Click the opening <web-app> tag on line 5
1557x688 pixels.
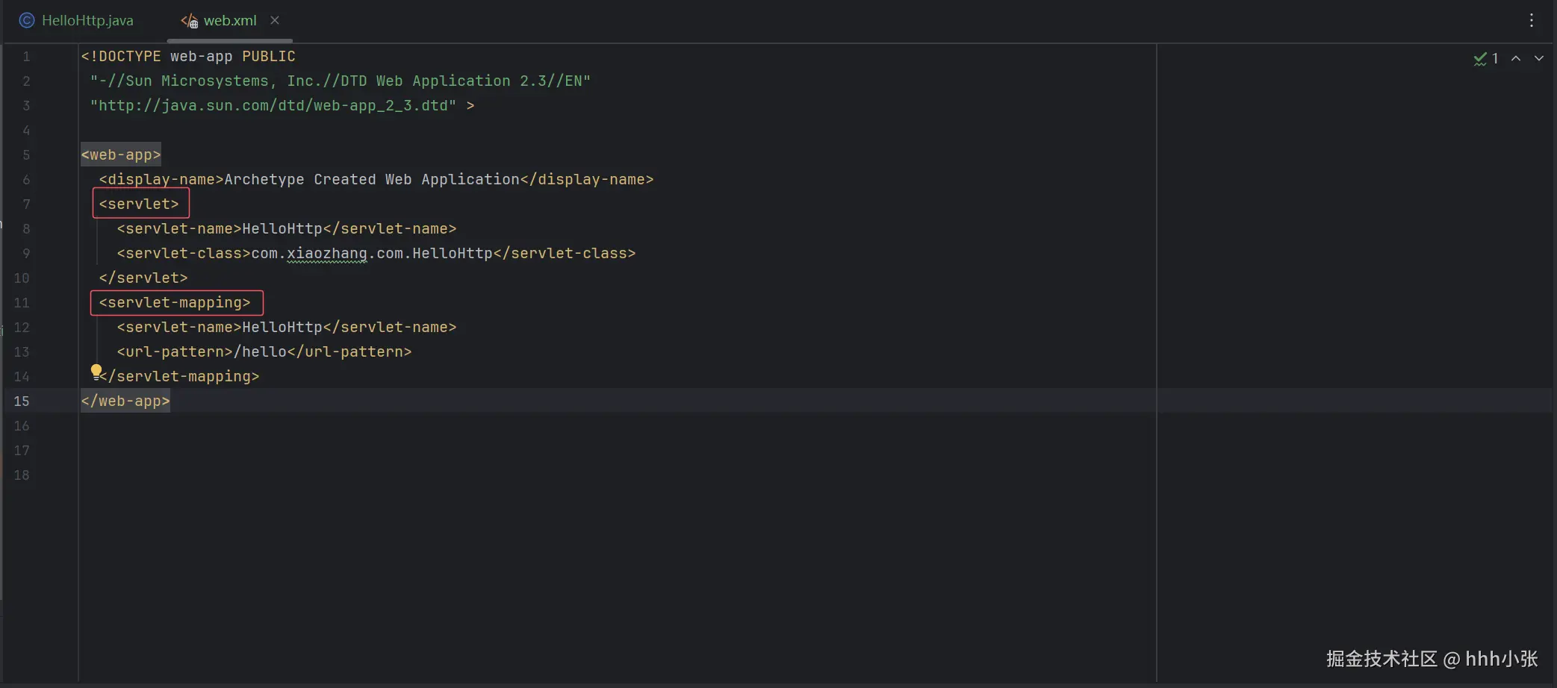click(x=121, y=155)
